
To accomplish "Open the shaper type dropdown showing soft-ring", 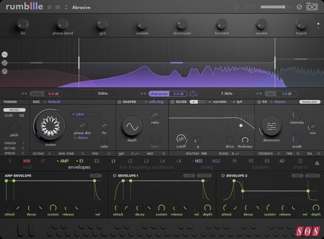I will pos(154,102).
